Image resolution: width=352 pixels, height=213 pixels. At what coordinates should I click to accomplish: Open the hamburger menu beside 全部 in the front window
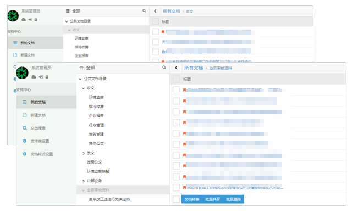[x=81, y=68]
